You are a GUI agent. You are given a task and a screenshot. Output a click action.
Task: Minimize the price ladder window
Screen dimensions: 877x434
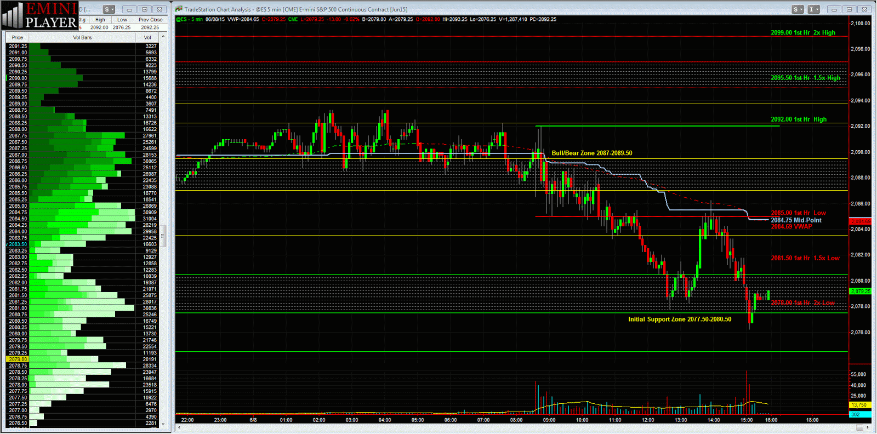click(x=129, y=9)
